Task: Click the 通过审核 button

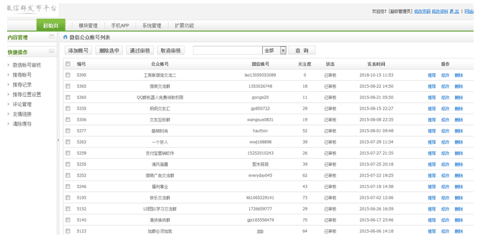Action: [x=140, y=50]
